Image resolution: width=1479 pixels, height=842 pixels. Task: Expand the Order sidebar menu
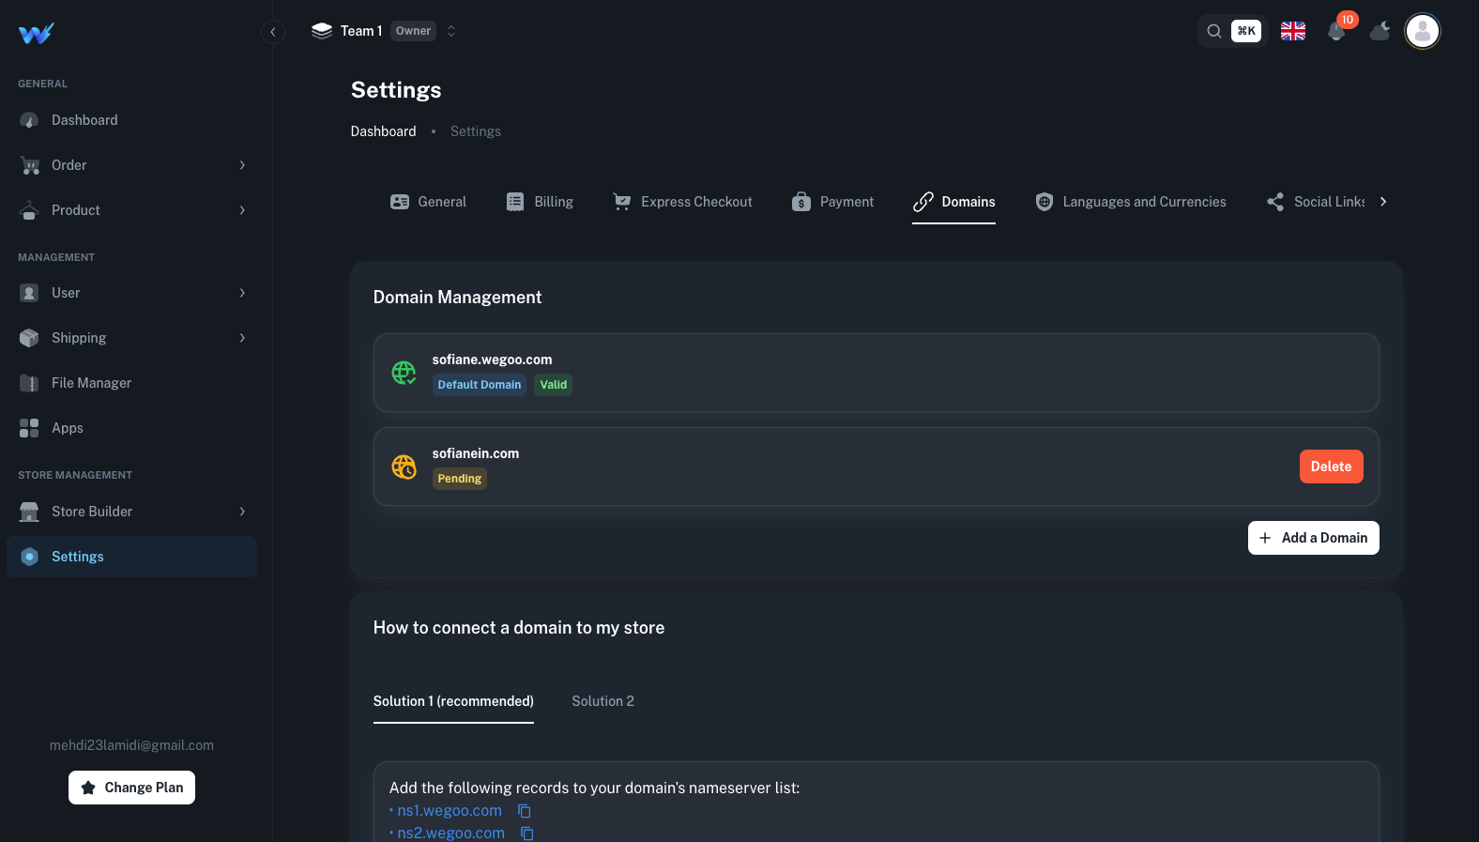click(131, 165)
